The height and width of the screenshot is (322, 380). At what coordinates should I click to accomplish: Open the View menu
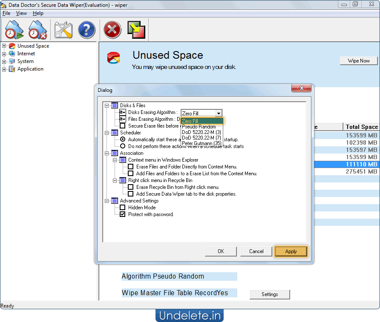pos(21,13)
